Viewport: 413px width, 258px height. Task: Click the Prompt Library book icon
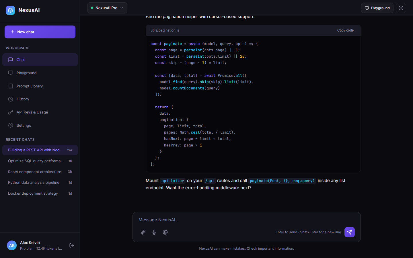(x=11, y=86)
